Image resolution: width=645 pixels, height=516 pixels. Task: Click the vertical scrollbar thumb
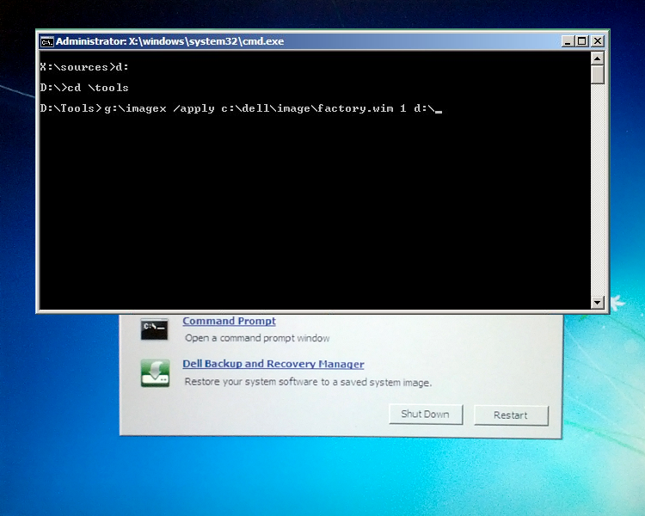(x=598, y=75)
